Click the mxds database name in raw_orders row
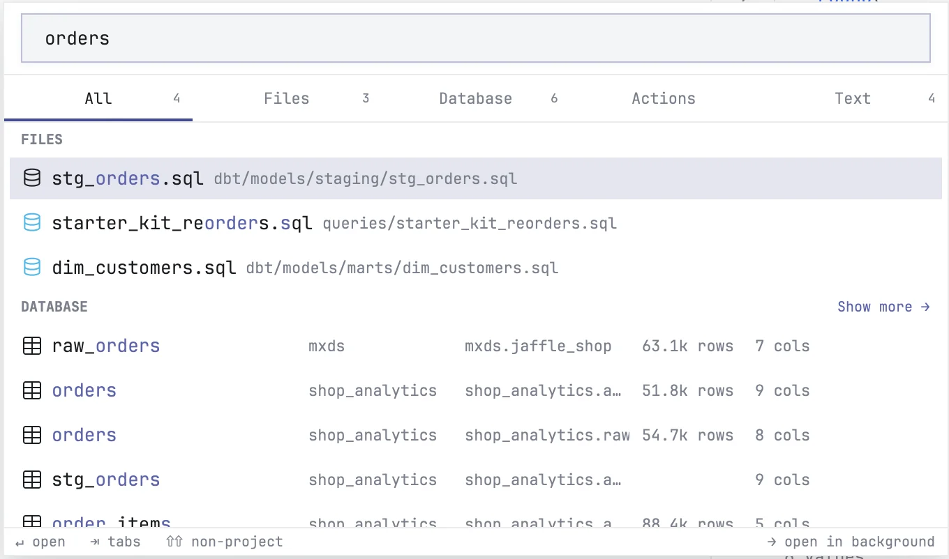Screen dimensions: 949x559 327,346
